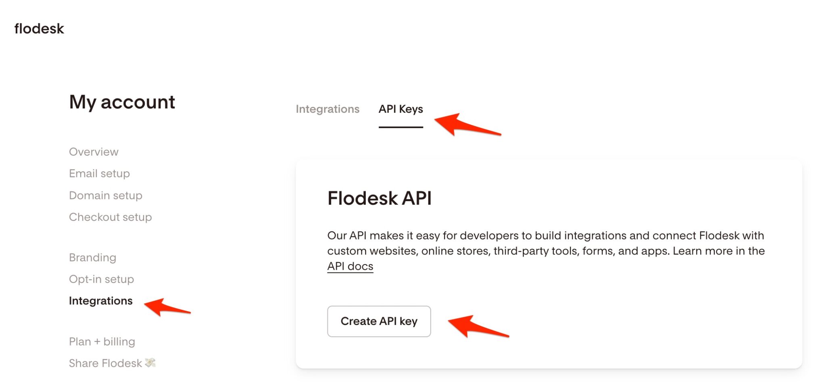
Task: Switch to the Integrations tab
Action: point(327,109)
